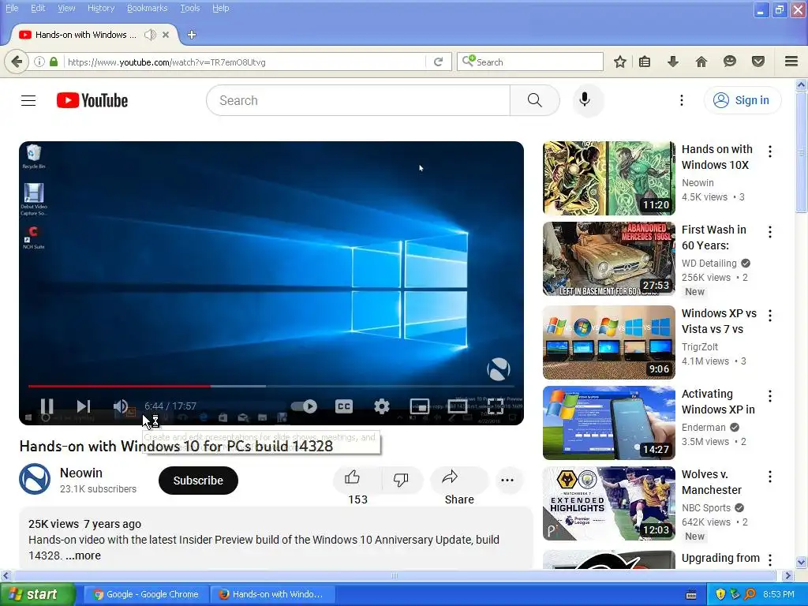808x606 pixels.
Task: Click the browser Search box
Action: coord(530,62)
